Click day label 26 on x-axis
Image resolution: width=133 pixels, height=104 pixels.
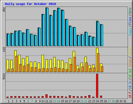[105, 101]
